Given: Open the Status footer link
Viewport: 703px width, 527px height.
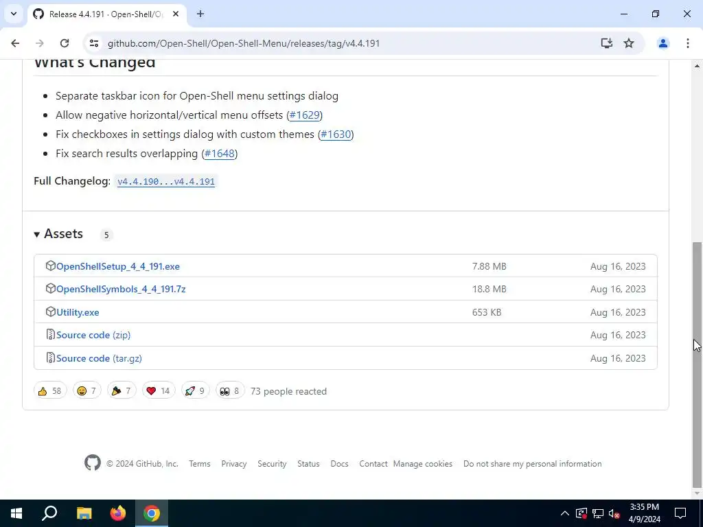Looking at the screenshot, I should click(x=308, y=465).
